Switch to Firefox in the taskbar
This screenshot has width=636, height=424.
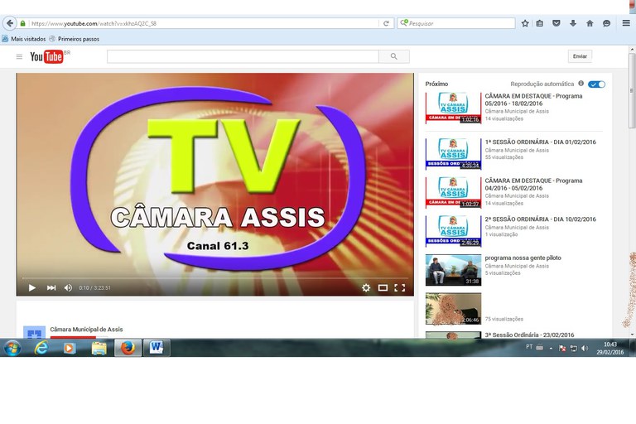[x=128, y=348]
